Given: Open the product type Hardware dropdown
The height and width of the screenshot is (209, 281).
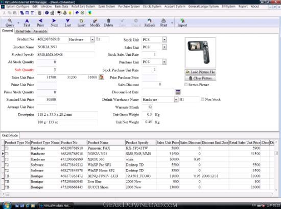Looking at the screenshot, I should [92, 39].
